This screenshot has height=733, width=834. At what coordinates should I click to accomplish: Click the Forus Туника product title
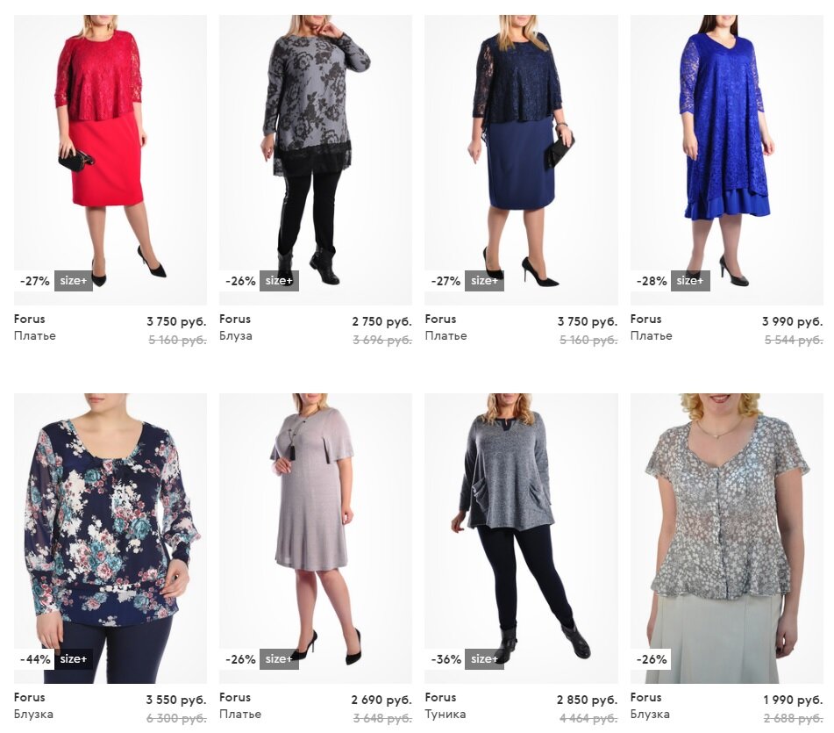coord(446,706)
